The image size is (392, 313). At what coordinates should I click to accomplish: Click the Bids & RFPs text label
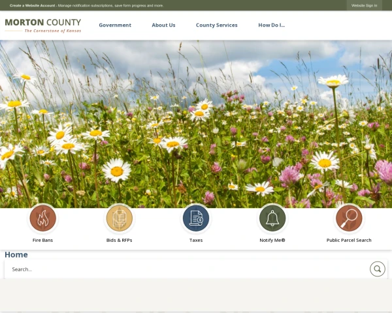coord(120,240)
